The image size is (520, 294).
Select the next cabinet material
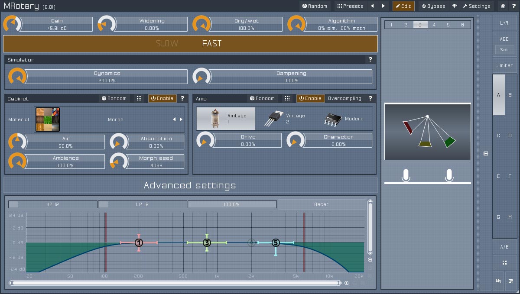pyautogui.click(x=181, y=120)
